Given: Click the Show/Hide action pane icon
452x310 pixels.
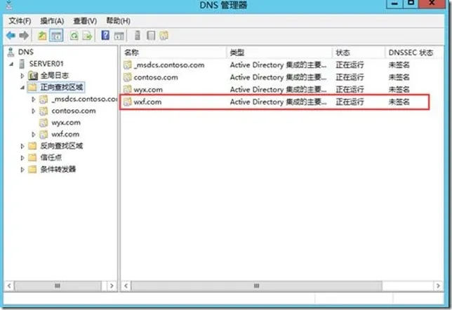Looking at the screenshot, I should coord(119,36).
